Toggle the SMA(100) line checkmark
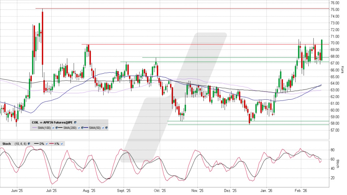Image resolution: width=347 pixels, height=195 pixels. [x=53, y=128]
